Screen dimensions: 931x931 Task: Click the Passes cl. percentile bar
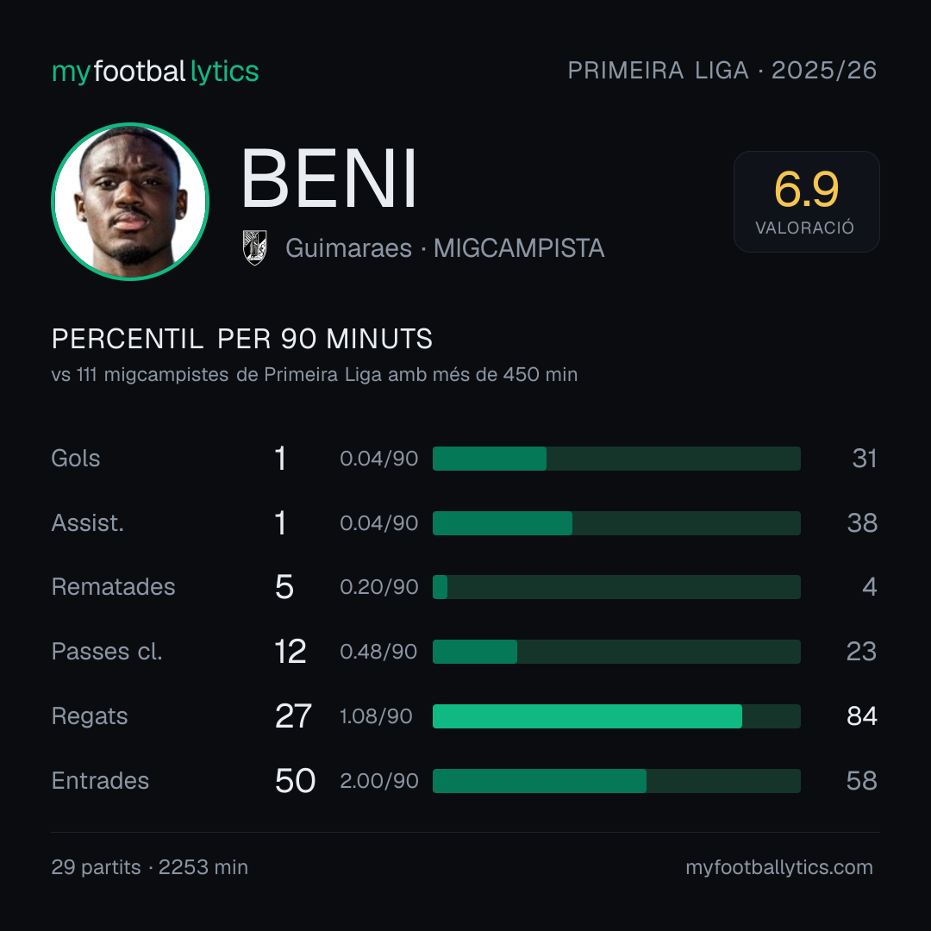(x=616, y=652)
